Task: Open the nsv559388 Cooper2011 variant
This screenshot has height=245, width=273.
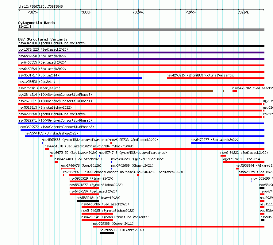Action: coord(113,224)
